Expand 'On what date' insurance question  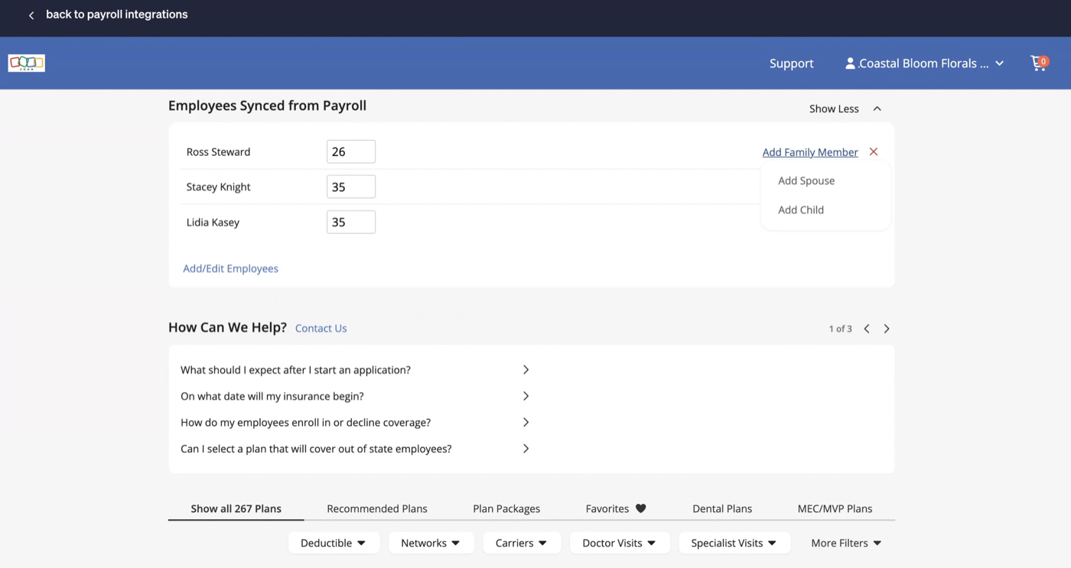click(355, 396)
